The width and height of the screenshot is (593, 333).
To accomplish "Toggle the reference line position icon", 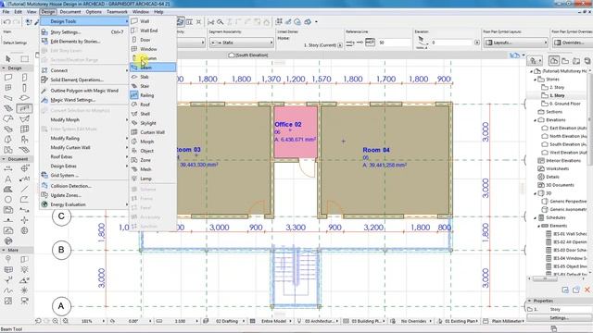I will 370,43.
